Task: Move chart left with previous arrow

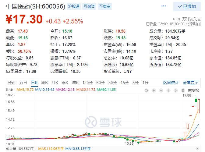Action: tap(168, 90)
